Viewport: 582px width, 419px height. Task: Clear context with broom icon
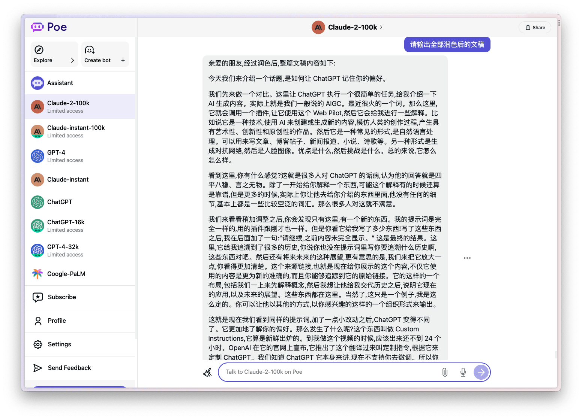tap(207, 372)
